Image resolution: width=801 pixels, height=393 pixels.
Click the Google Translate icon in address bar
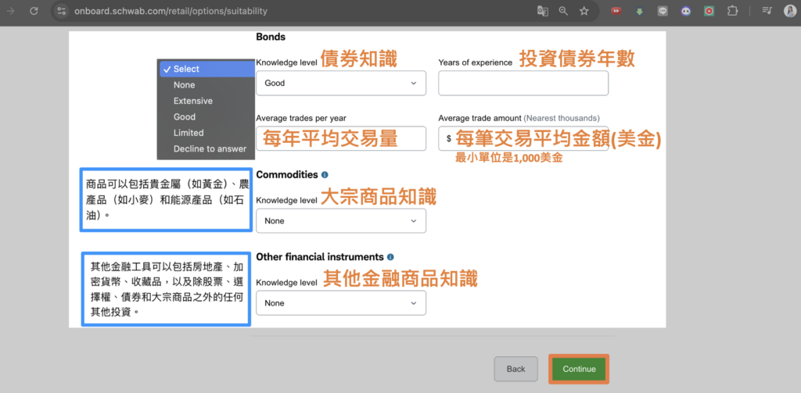tap(543, 11)
